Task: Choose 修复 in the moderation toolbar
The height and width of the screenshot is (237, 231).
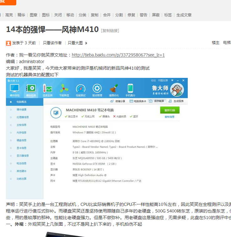Action: pos(131,15)
